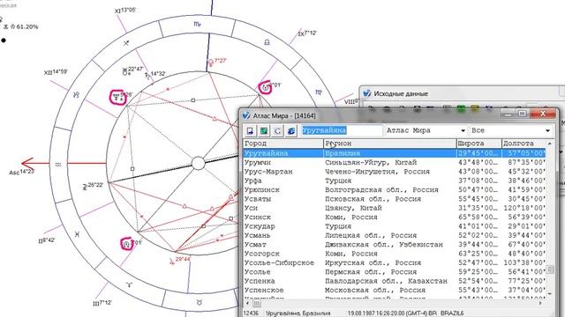Click the 'XI 13°05'' house cusp label
This screenshot has width=565, height=317.
point(125,11)
